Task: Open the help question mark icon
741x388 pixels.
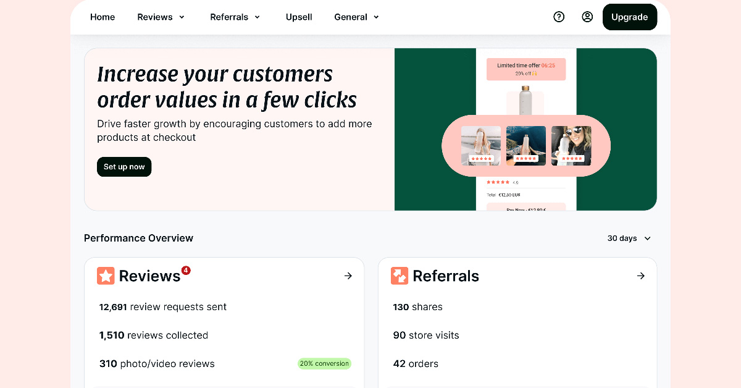Action: point(559,17)
